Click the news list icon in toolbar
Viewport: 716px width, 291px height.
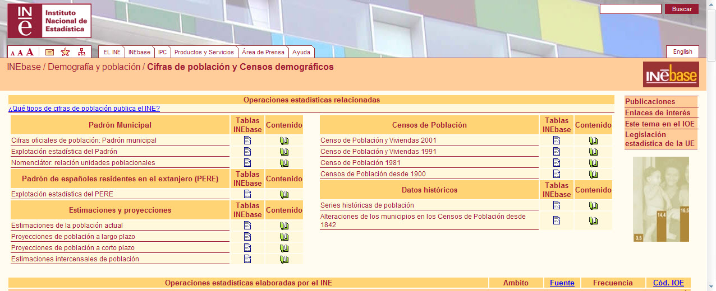pos(50,52)
